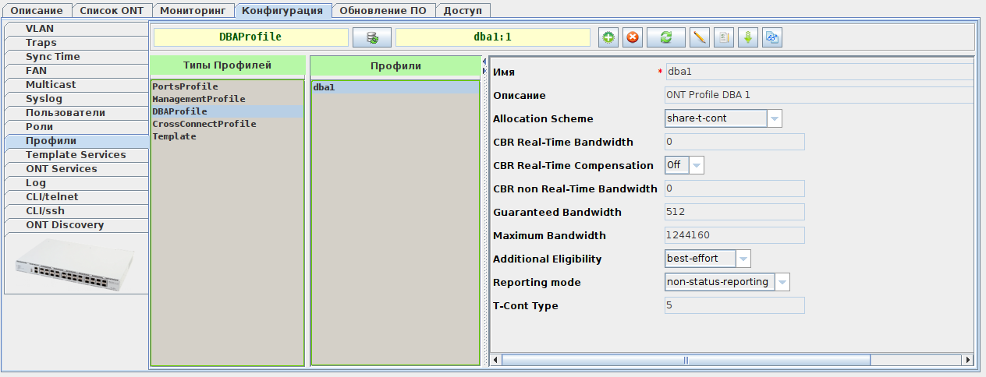This screenshot has height=377, width=986.
Task: Select the Конфигурация tab
Action: pyautogui.click(x=282, y=11)
